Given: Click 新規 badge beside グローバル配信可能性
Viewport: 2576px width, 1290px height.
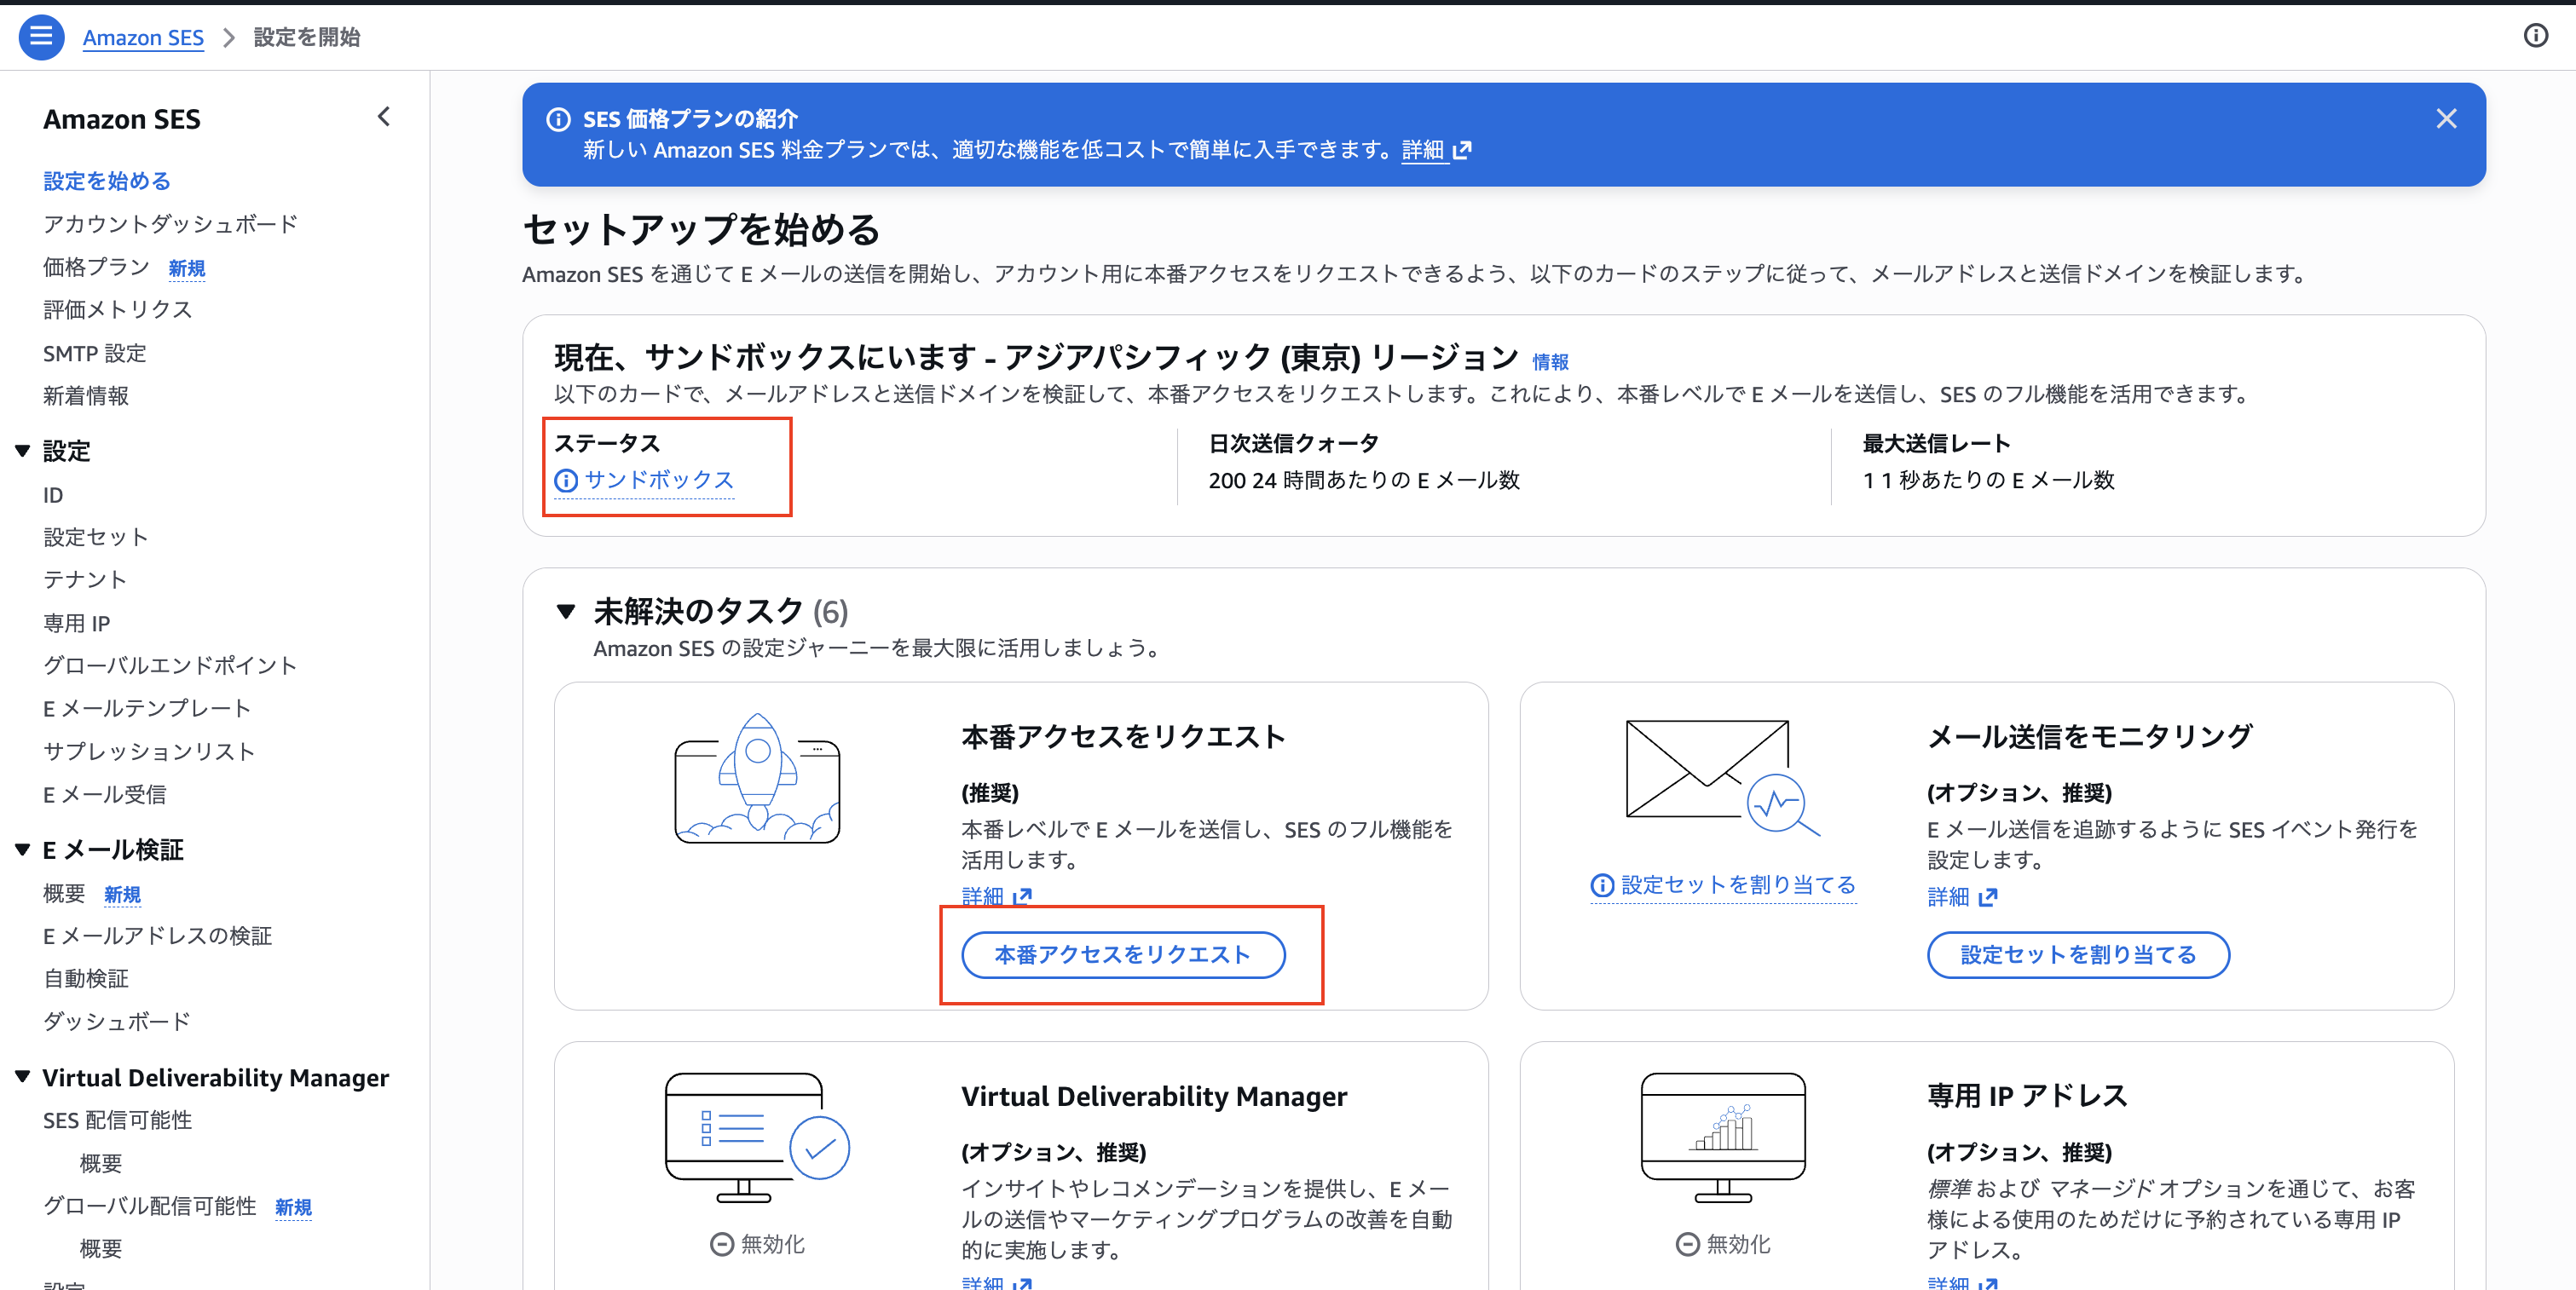Looking at the screenshot, I should click(x=293, y=1207).
